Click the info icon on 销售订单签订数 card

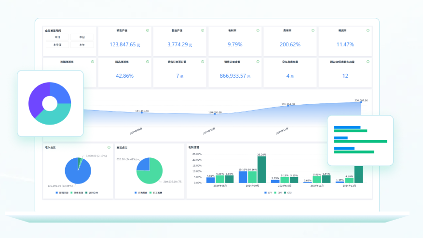pos(203,62)
